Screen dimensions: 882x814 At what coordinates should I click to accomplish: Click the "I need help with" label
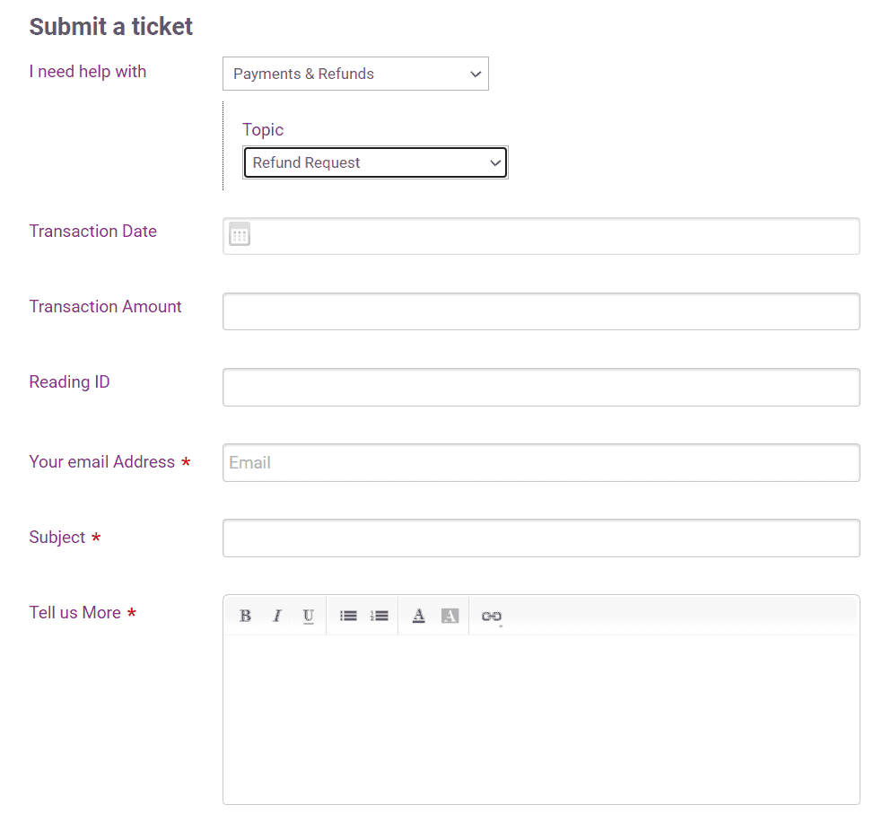pos(87,72)
